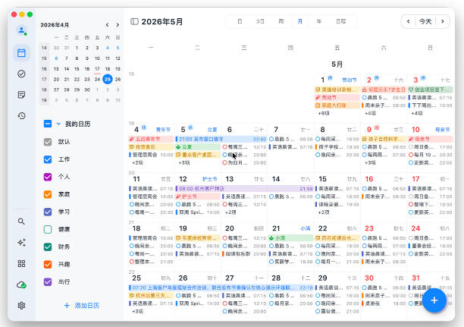Expand +4项 more events on May 3
464x327 pixels.
coord(417,113)
